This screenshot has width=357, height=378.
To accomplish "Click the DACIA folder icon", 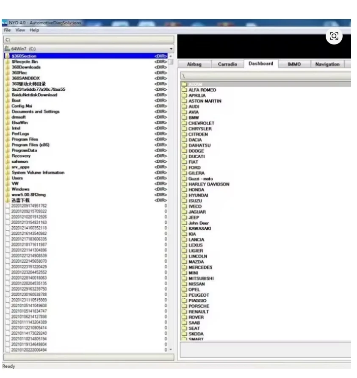I will (x=185, y=140).
